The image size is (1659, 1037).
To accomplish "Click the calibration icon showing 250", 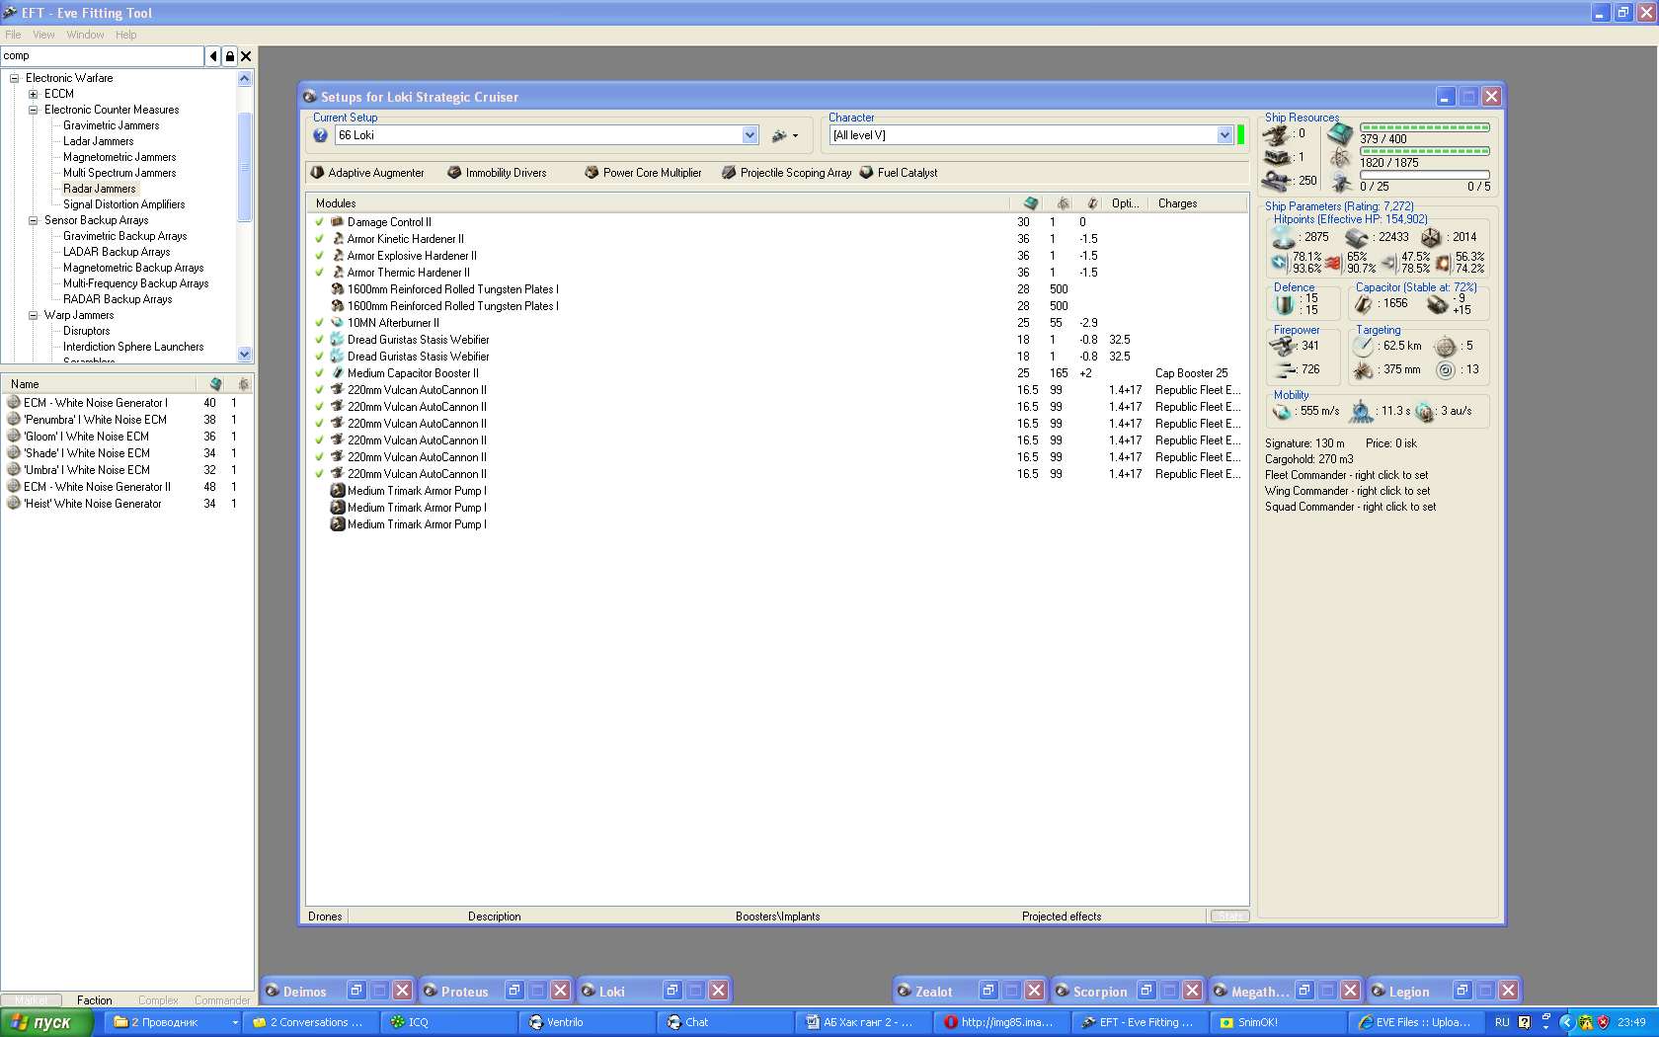I will pyautogui.click(x=1278, y=181).
